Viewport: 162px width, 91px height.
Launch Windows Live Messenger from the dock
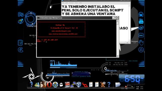click(x=37, y=85)
